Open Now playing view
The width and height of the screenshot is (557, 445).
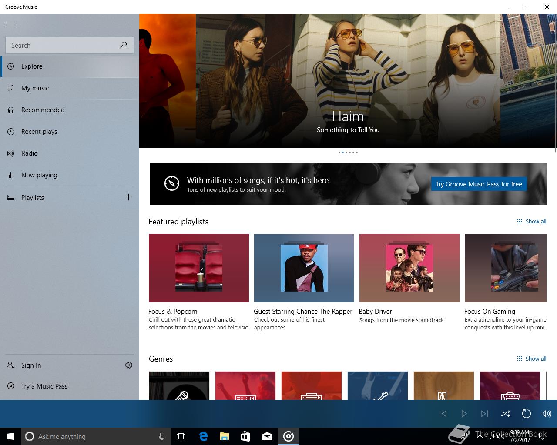coord(70,175)
